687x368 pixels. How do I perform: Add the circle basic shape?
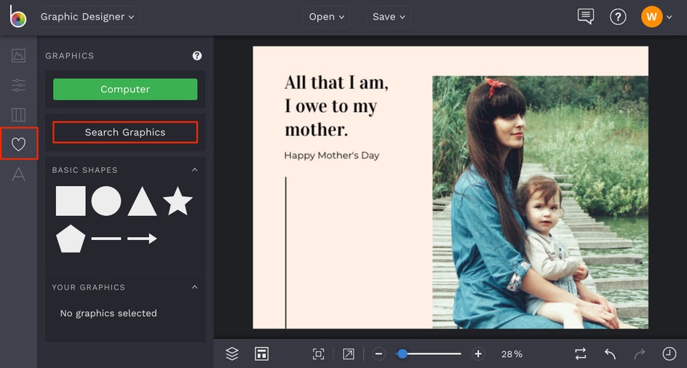point(106,201)
